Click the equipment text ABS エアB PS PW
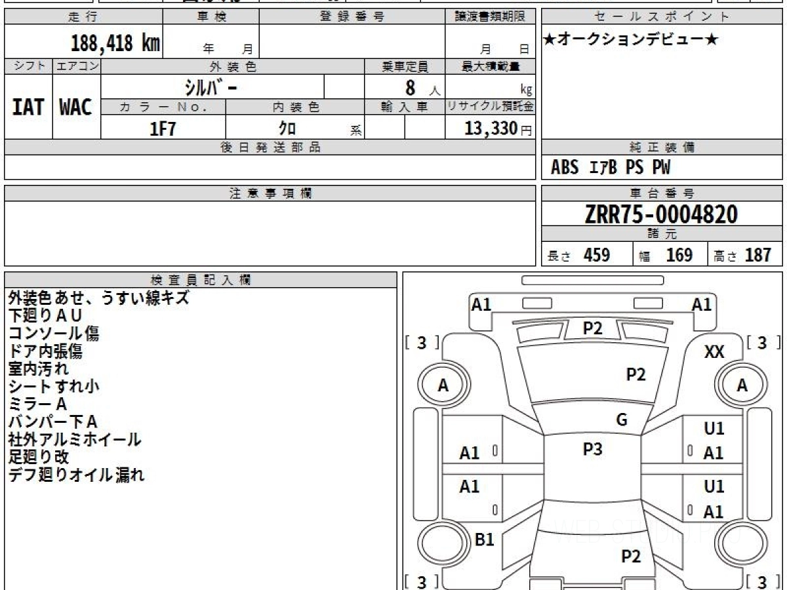787x590 pixels. [611, 168]
